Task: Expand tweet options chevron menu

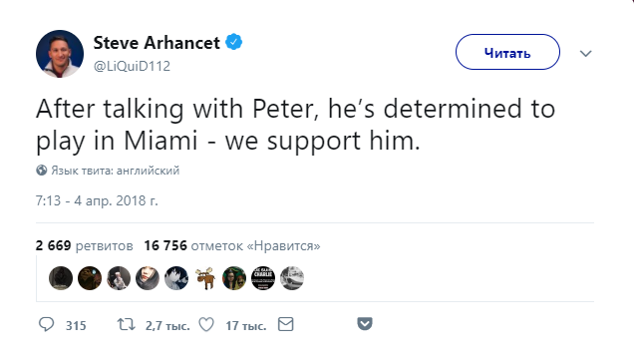Action: tap(585, 54)
